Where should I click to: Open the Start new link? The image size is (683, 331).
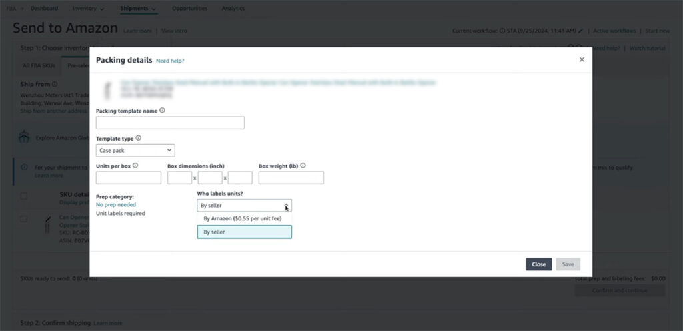coord(658,31)
